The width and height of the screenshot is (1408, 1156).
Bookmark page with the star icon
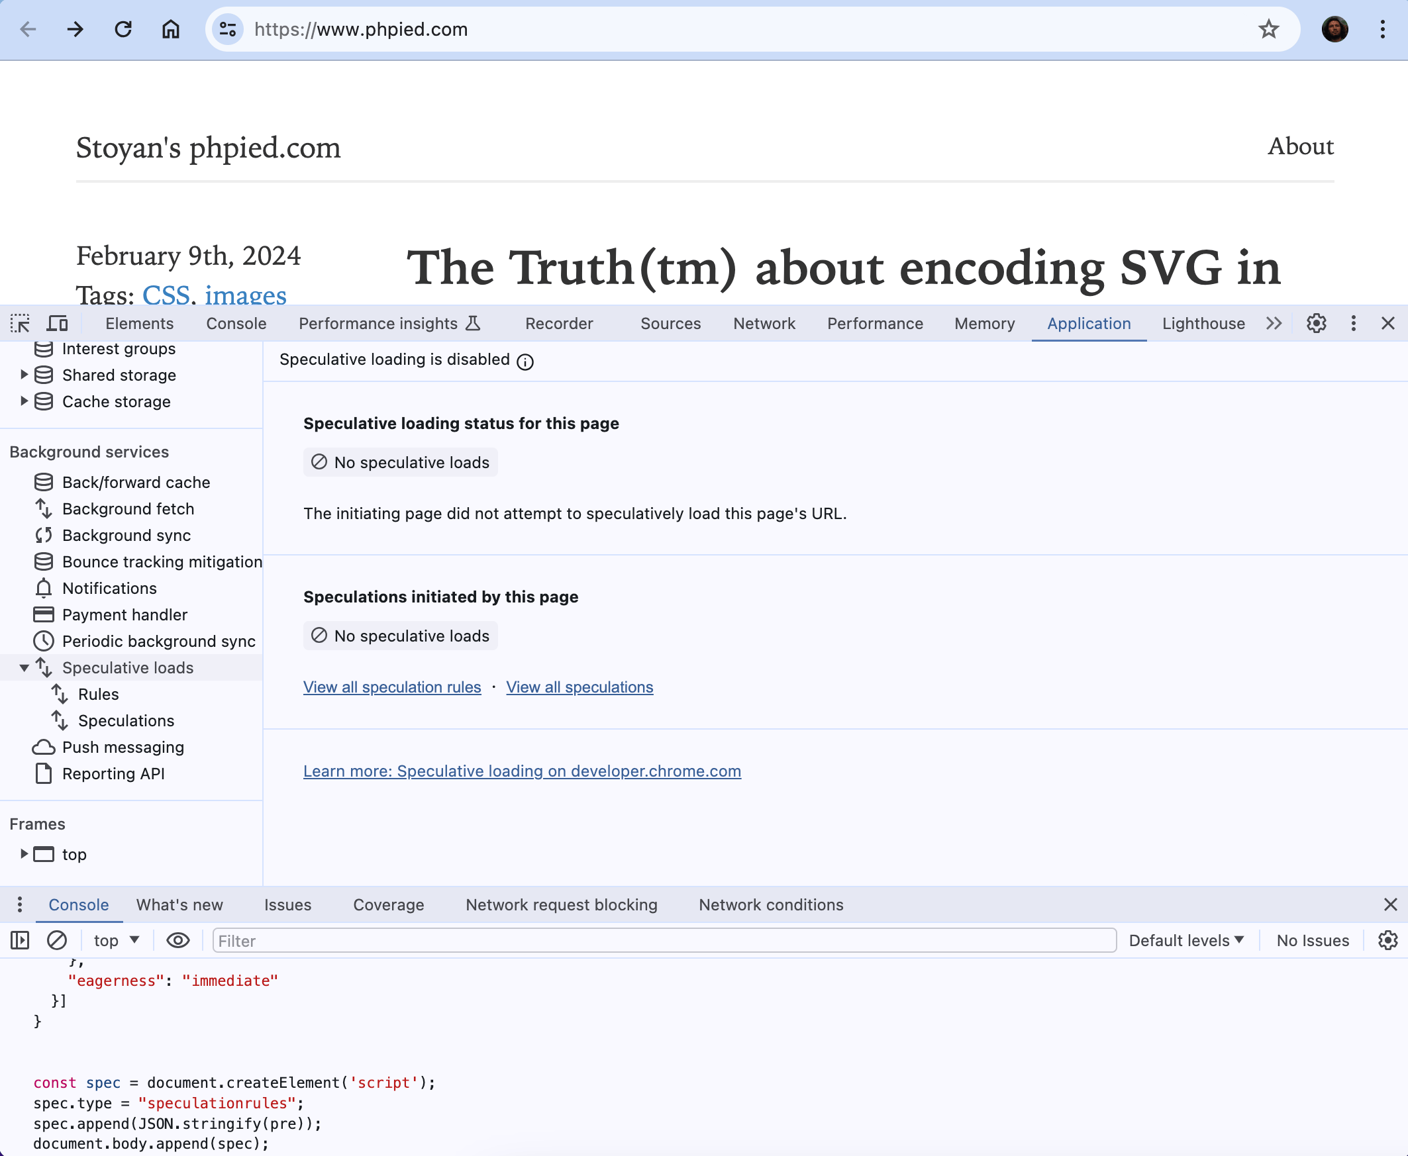tap(1268, 29)
